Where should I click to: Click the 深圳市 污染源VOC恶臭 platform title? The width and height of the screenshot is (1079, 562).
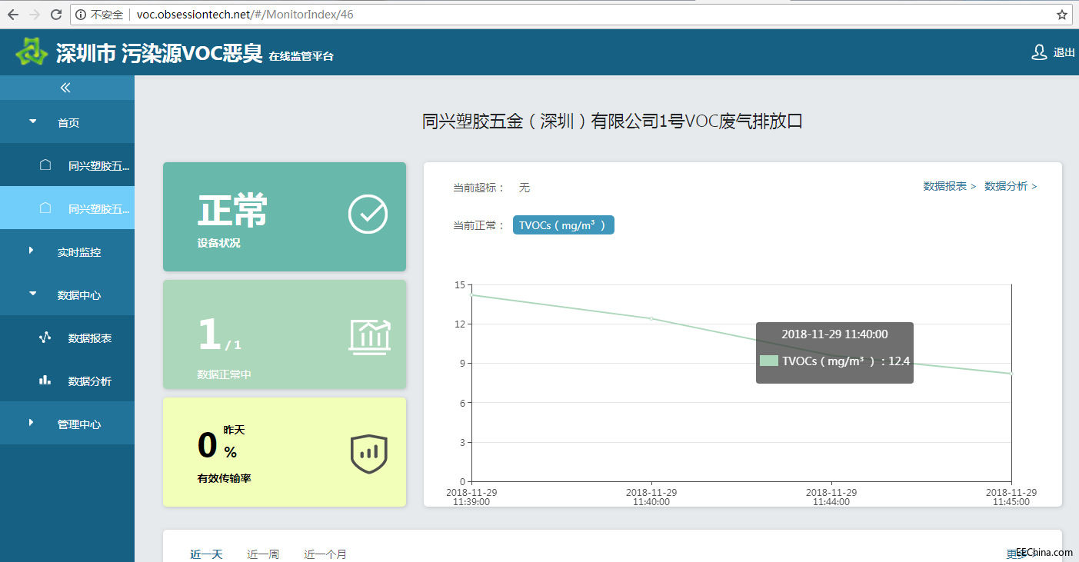[159, 53]
